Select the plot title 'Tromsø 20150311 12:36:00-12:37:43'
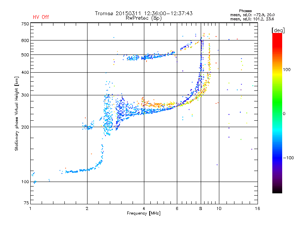 tap(144, 13)
